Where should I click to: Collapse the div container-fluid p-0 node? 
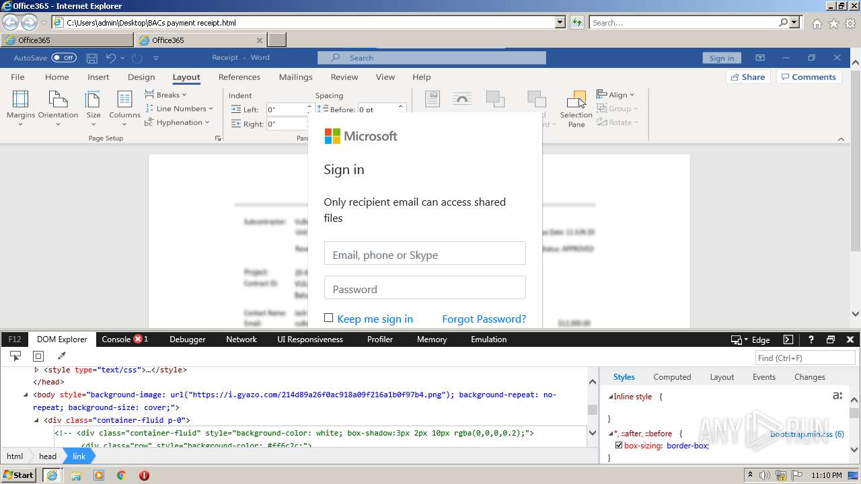36,420
